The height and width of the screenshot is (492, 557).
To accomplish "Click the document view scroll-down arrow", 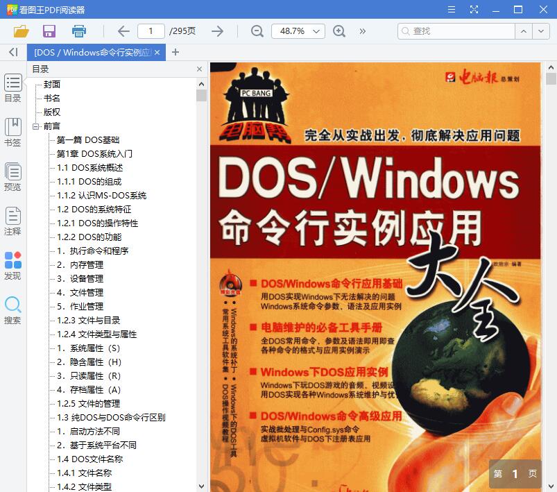I will [x=551, y=486].
